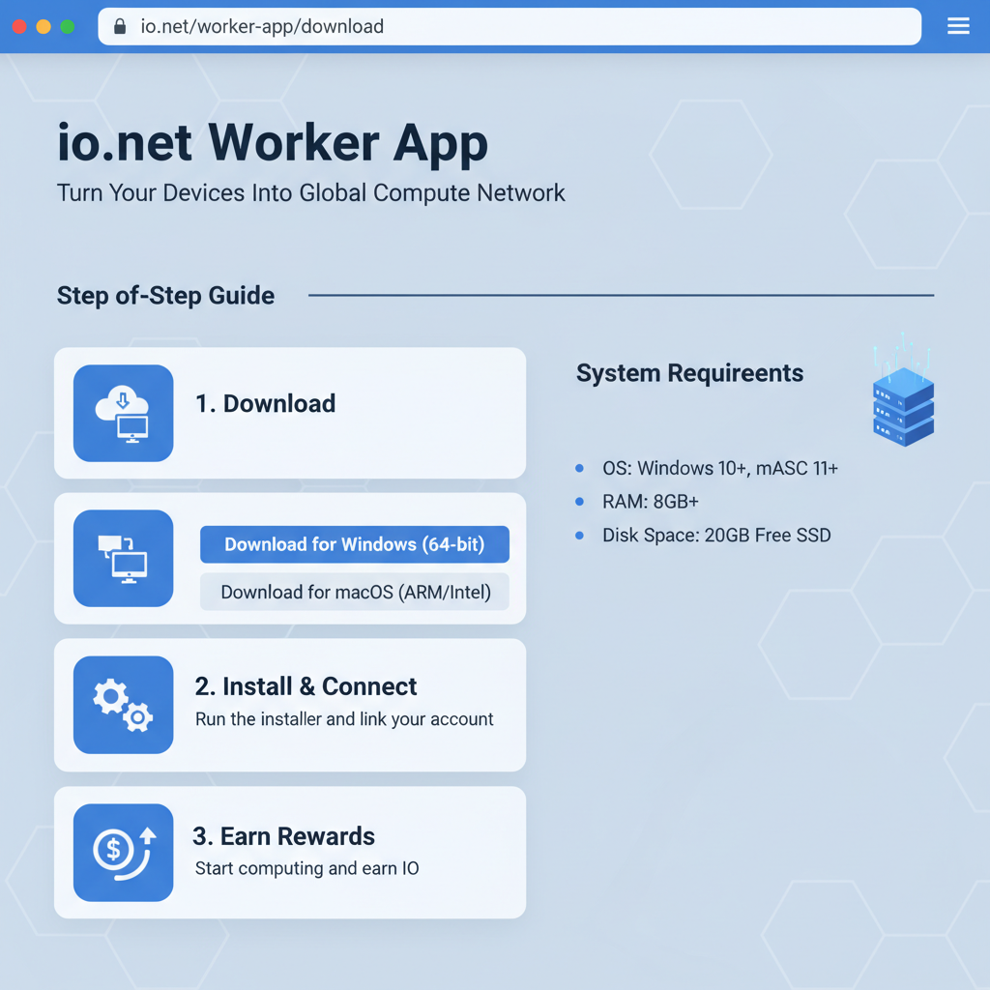Click the 'OS: Windows 10+' requirement line
990x990 pixels.
(719, 469)
